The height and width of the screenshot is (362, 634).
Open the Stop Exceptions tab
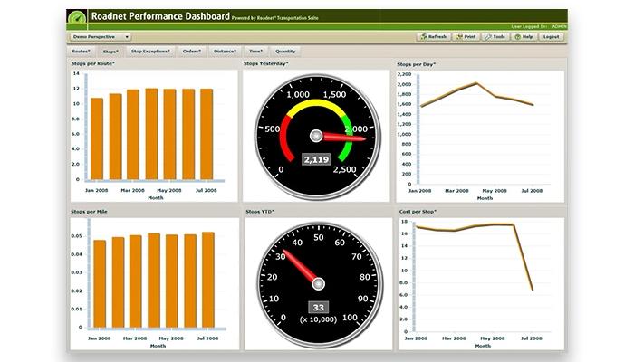coord(150,52)
